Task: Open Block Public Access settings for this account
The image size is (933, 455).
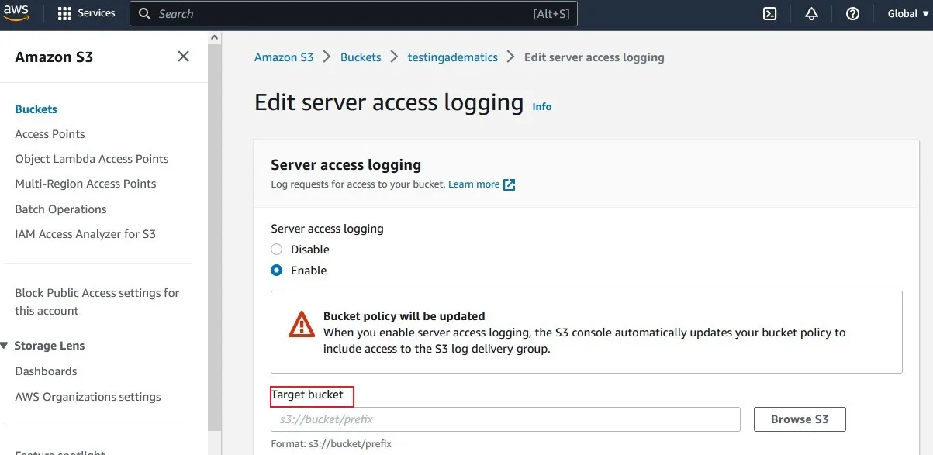Action: (97, 302)
